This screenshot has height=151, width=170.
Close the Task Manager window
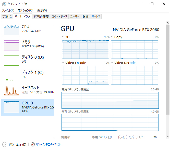(x=164, y=4)
